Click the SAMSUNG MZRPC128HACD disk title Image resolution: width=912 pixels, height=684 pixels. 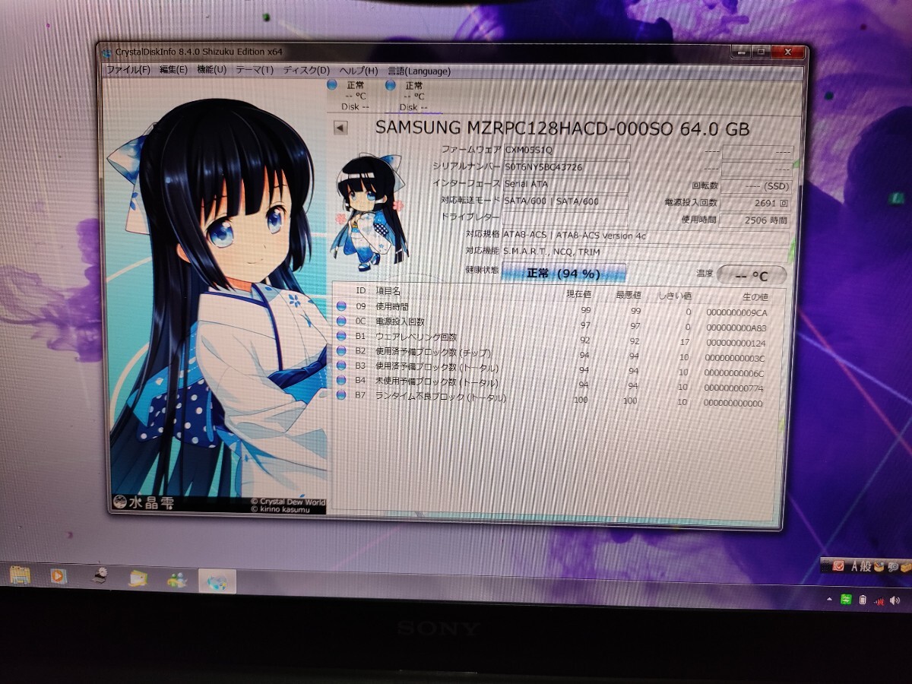click(562, 128)
